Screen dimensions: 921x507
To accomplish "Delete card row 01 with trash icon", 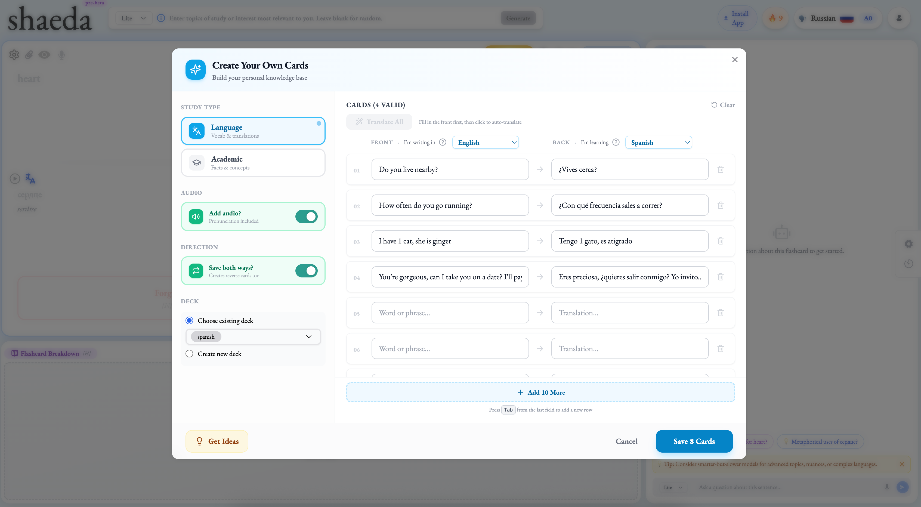I will (x=721, y=169).
